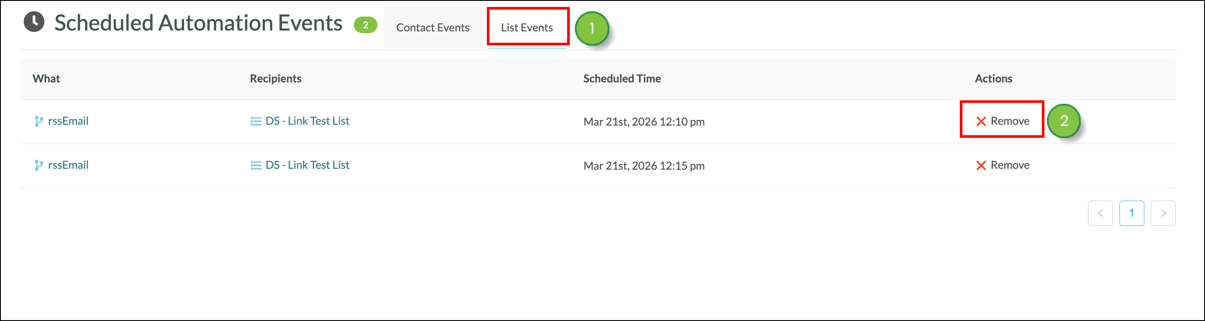
Task: Click the Scheduled Time column header
Action: coord(622,79)
